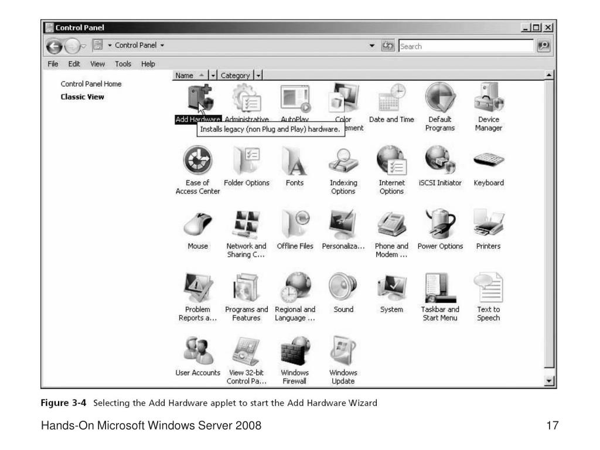Expand Control Panel breadcrumb arrow on right
This screenshot has width=600, height=450.
[x=162, y=45]
